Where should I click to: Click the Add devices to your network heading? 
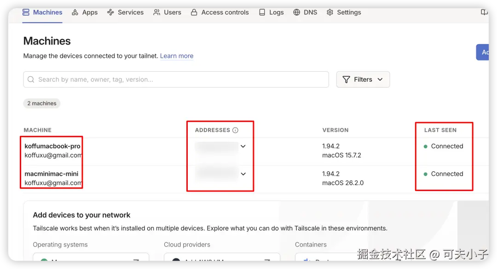[x=81, y=215]
